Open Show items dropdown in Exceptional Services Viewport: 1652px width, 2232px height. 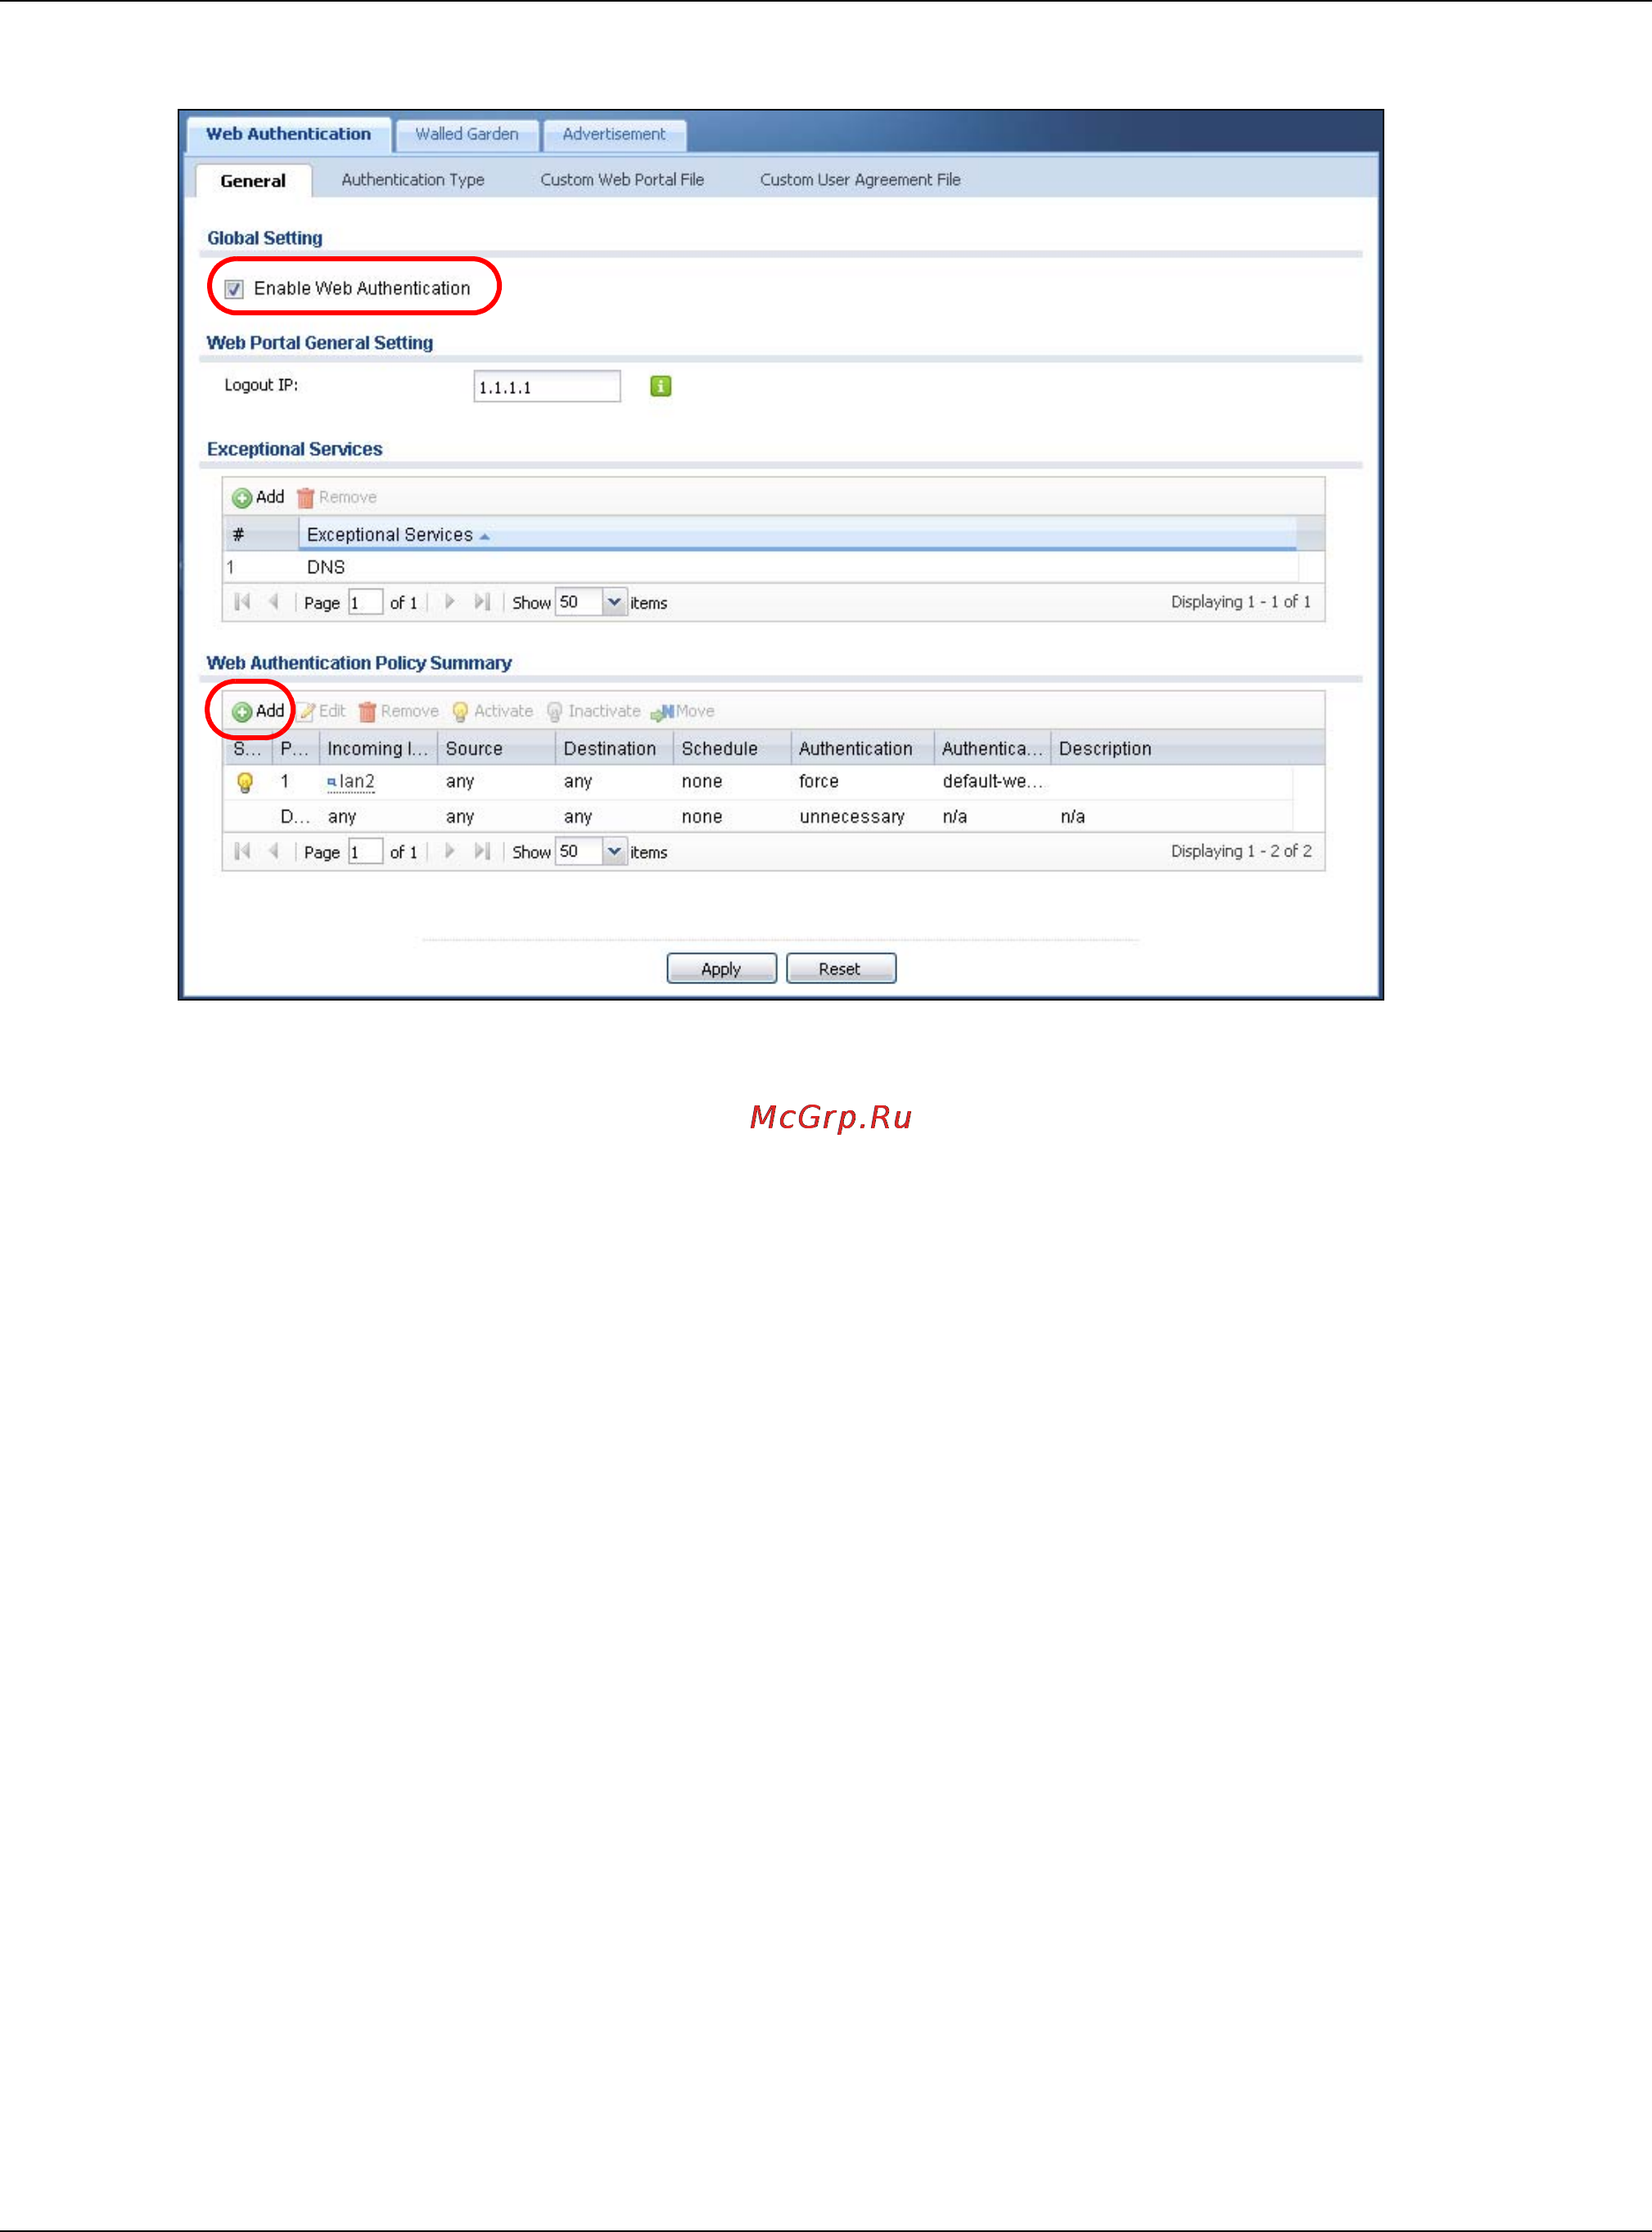tap(614, 602)
